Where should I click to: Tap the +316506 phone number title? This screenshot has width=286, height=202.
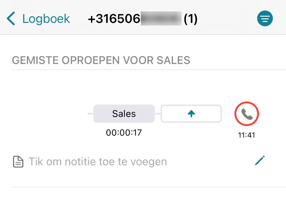click(114, 19)
